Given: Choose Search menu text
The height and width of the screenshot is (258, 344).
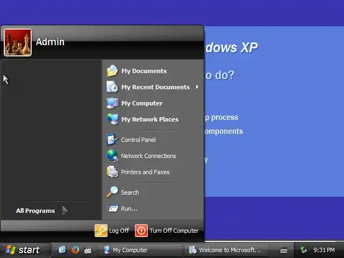Looking at the screenshot, I should click(x=130, y=192).
